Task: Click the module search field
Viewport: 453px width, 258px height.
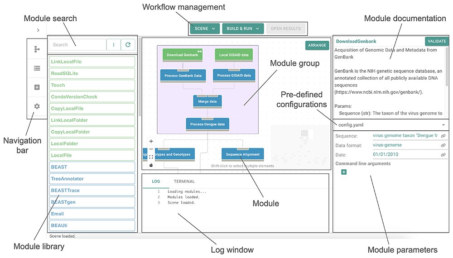Action: coord(77,45)
